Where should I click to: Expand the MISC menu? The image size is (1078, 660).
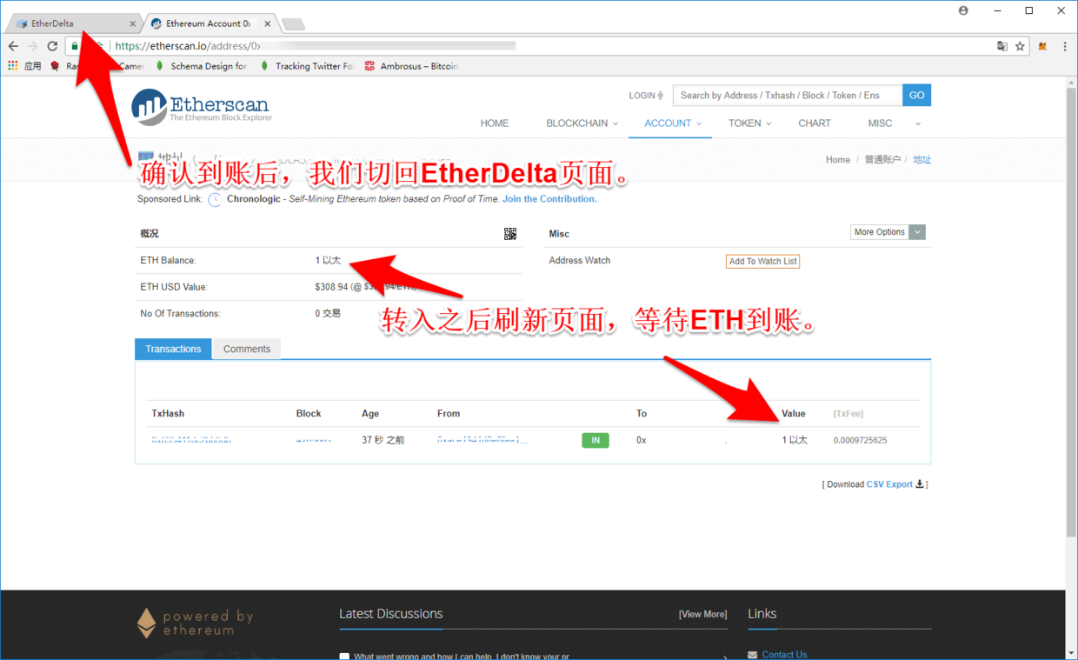click(x=880, y=123)
